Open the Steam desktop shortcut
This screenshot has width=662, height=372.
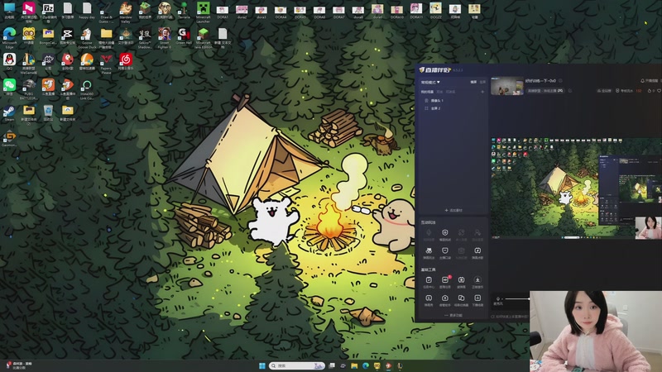click(9, 113)
